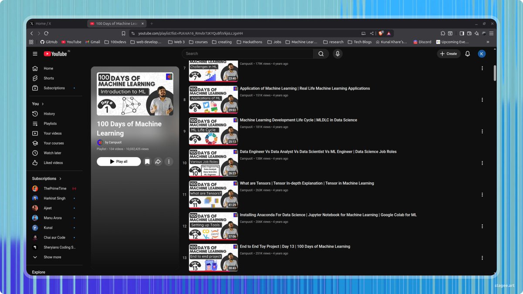Viewport: 523px width, 294px height.
Task: Bookmark this page in address bar
Action: pos(124,33)
